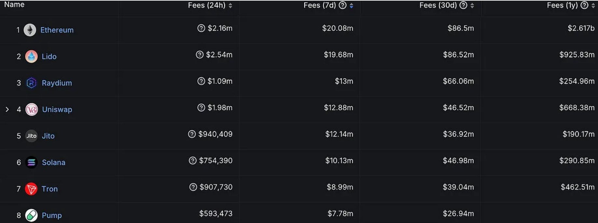Click the Name column header
The image size is (598, 223).
click(14, 5)
